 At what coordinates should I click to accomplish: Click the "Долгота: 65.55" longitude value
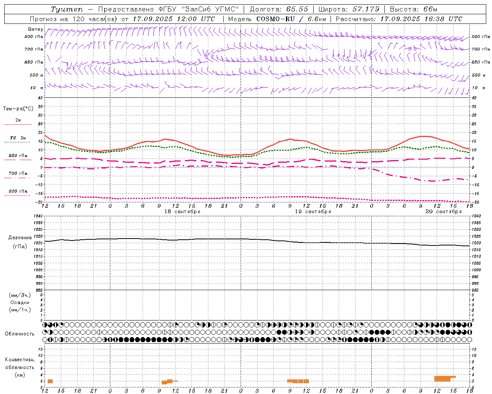coord(279,9)
